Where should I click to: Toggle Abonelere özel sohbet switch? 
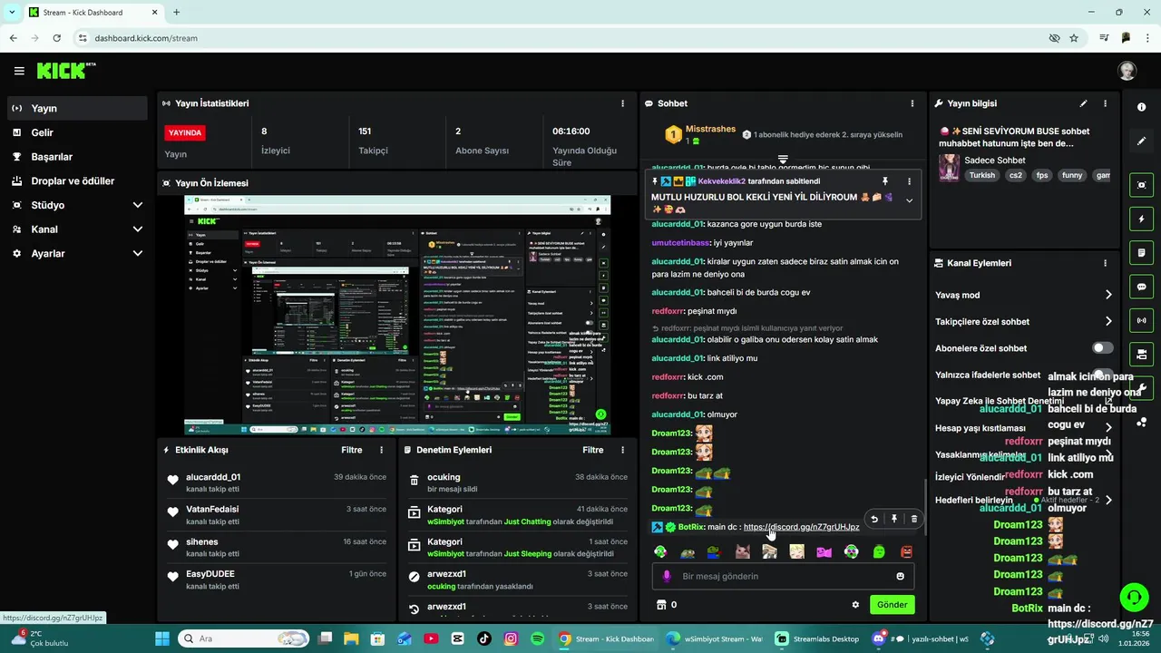tap(1102, 348)
